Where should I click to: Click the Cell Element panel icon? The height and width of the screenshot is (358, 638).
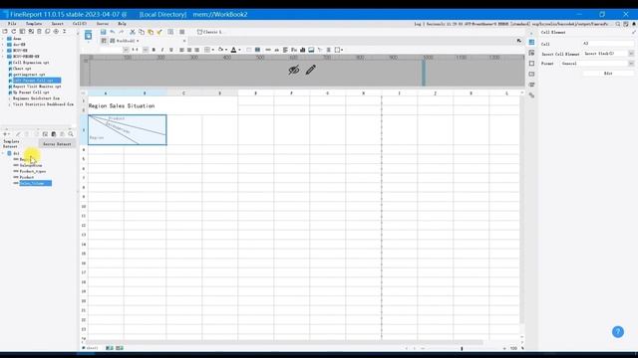(x=531, y=42)
